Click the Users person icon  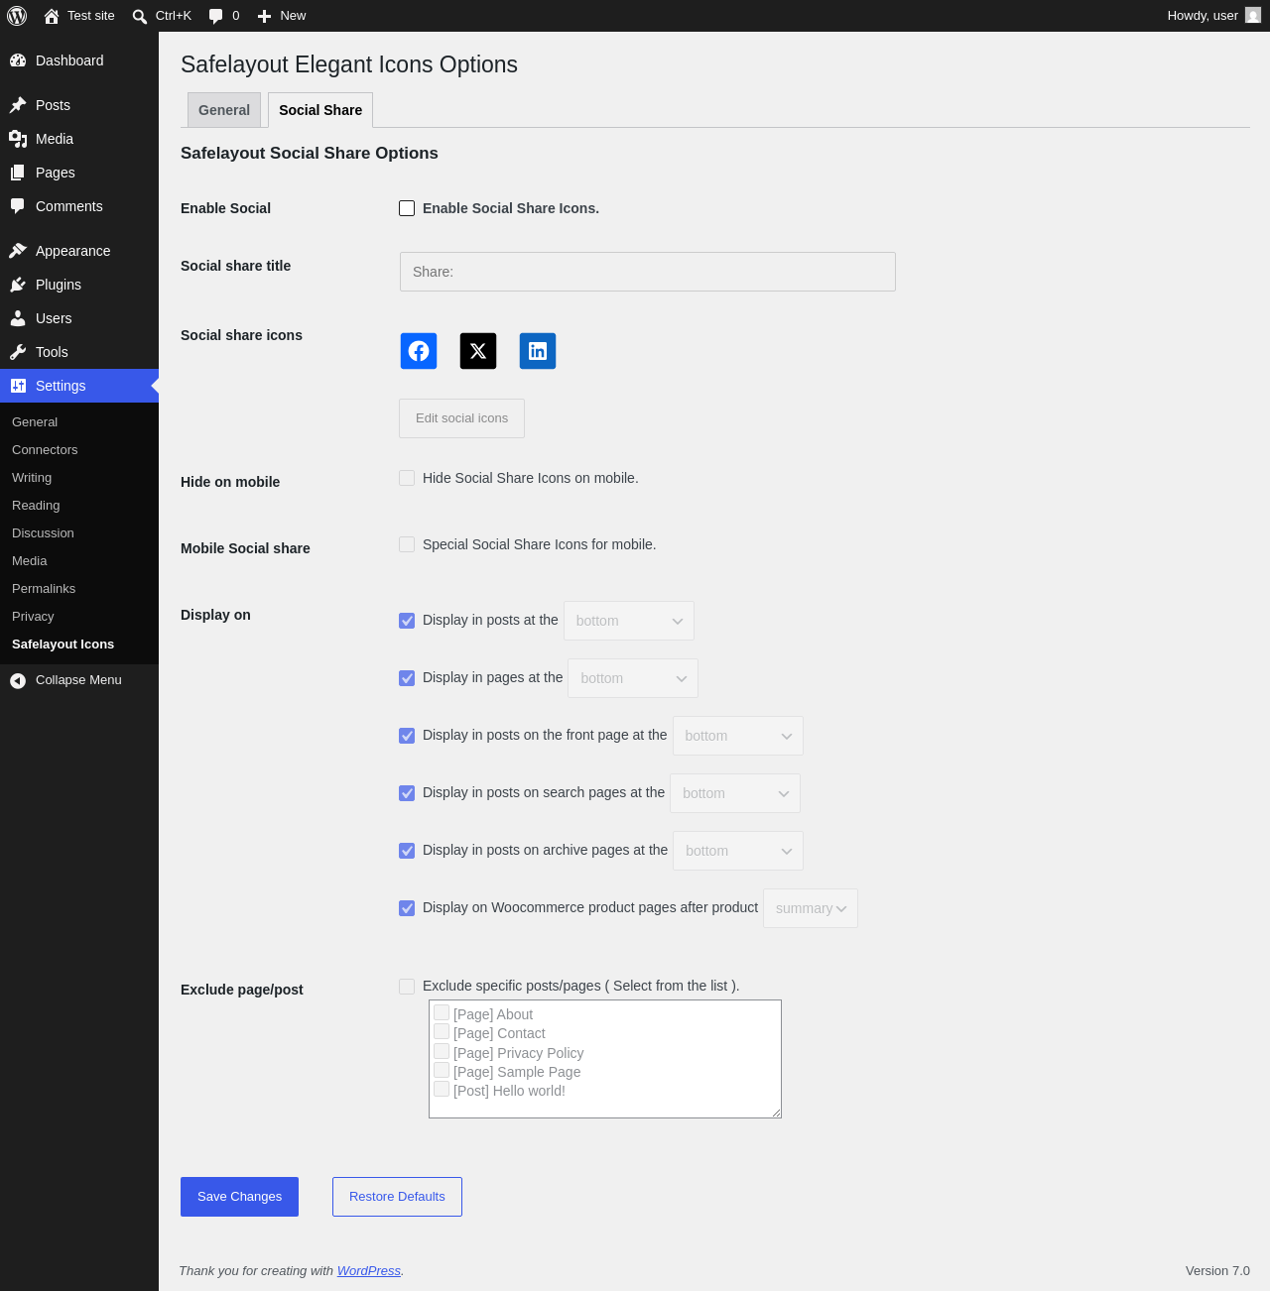click(18, 318)
